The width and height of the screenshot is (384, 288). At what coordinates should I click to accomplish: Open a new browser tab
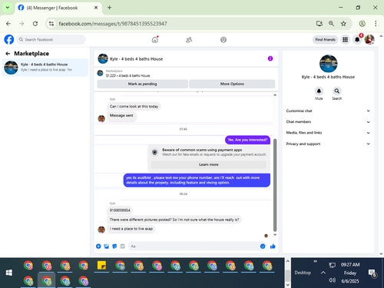[x=109, y=8]
